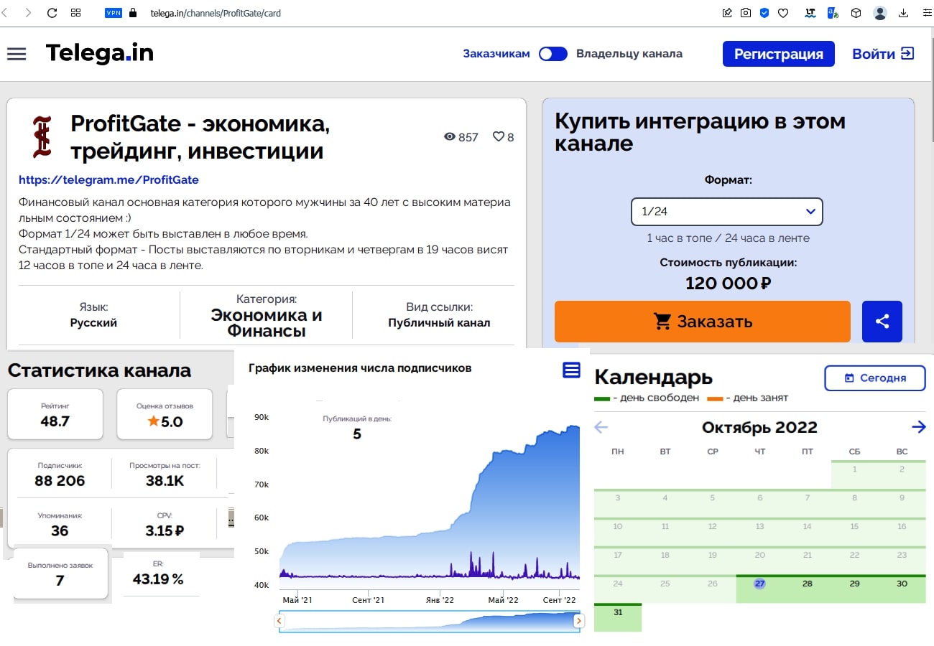Click the Оценка отзывов 5.0 card

[165, 414]
